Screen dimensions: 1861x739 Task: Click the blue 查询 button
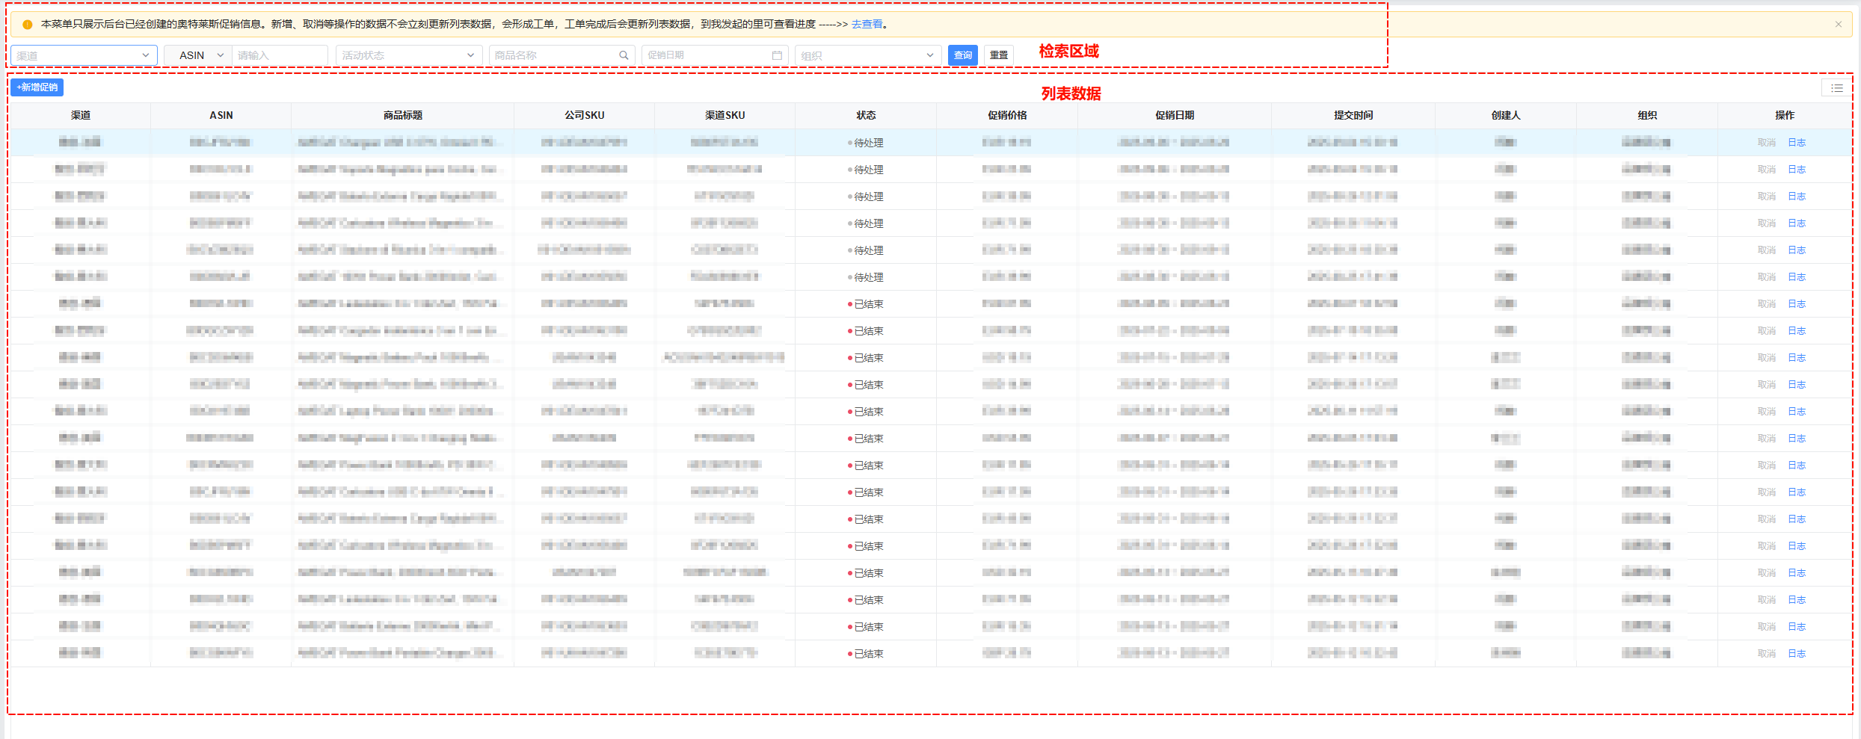pyautogui.click(x=962, y=55)
